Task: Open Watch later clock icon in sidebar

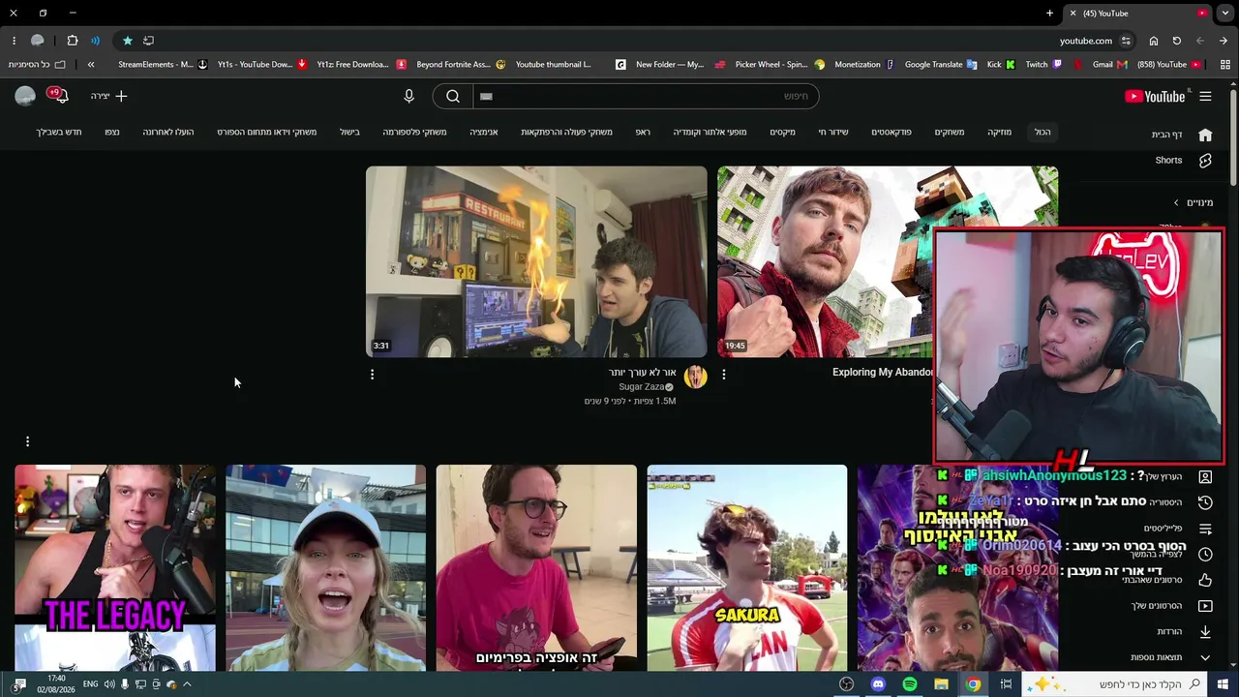Action: [1205, 555]
